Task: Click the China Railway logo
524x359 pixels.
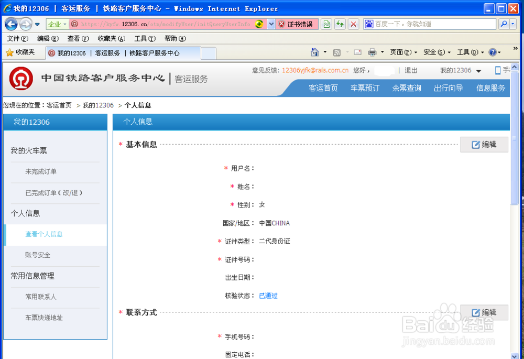Action: pos(20,79)
